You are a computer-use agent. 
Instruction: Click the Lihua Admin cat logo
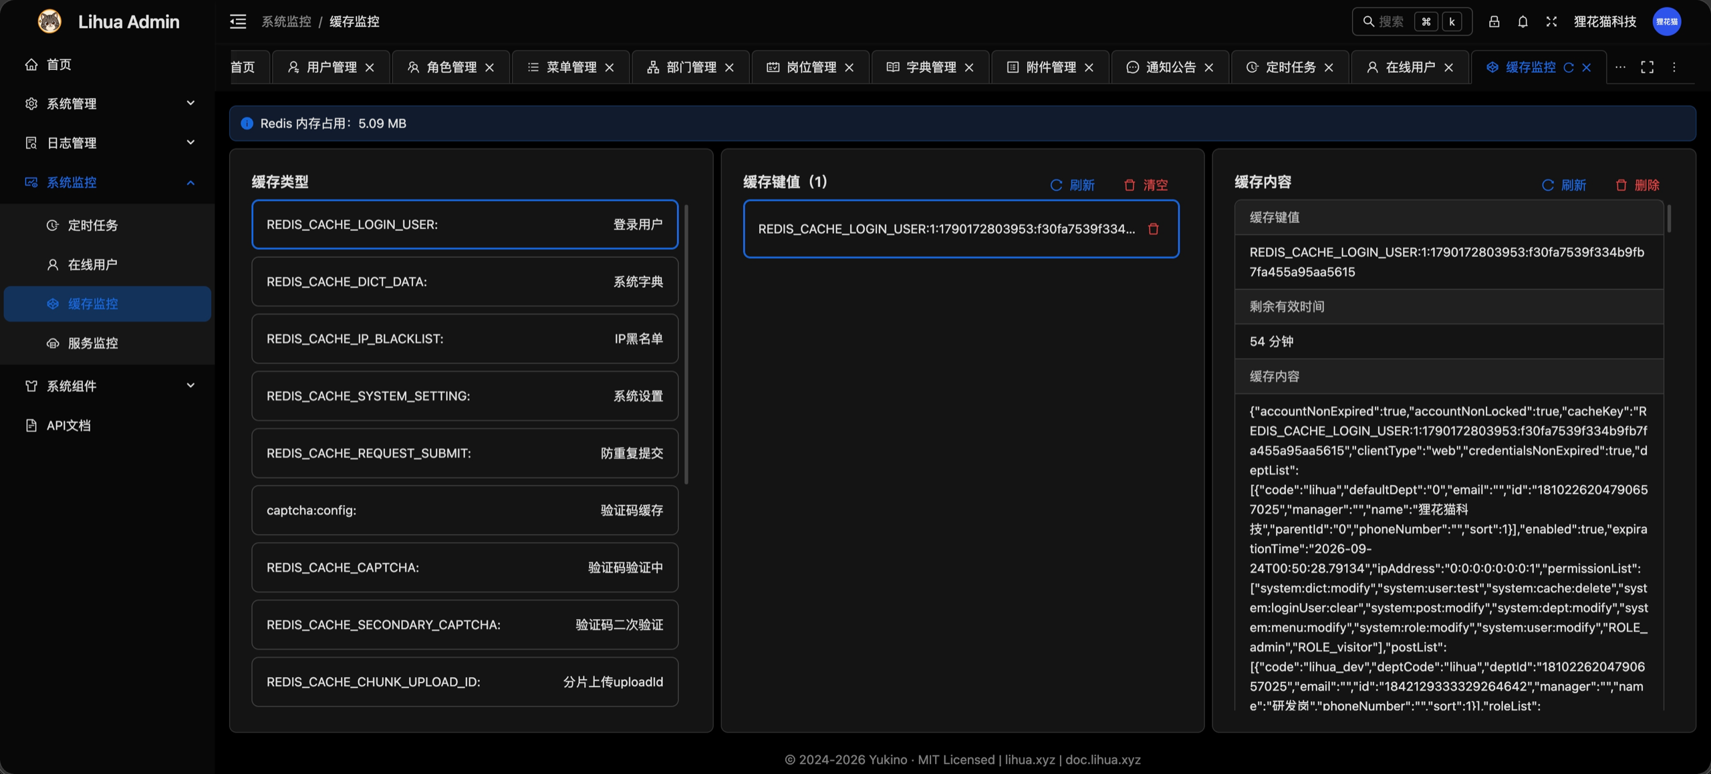pyautogui.click(x=49, y=21)
